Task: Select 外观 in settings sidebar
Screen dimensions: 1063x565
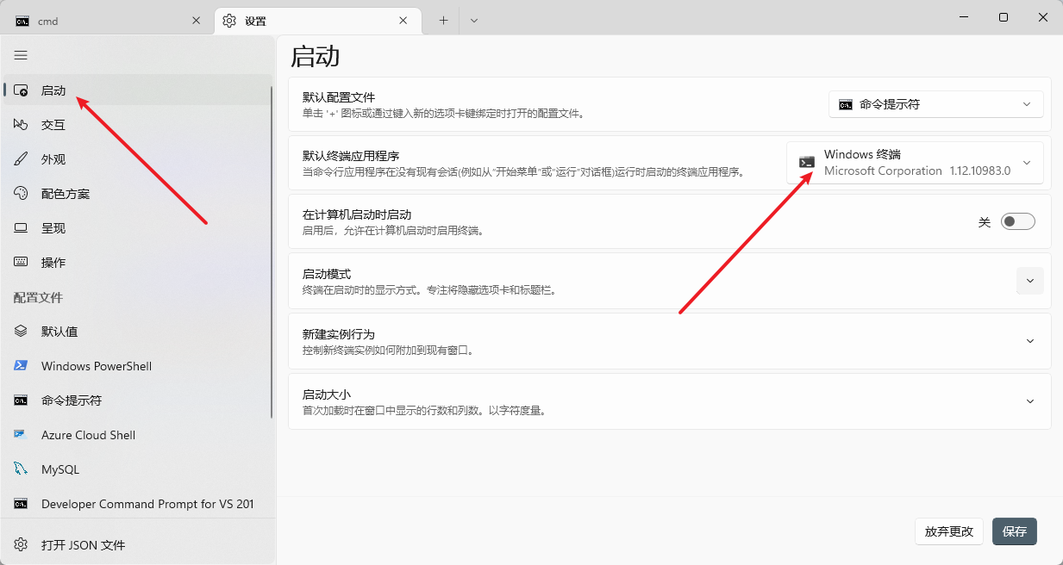Action: tap(138, 159)
